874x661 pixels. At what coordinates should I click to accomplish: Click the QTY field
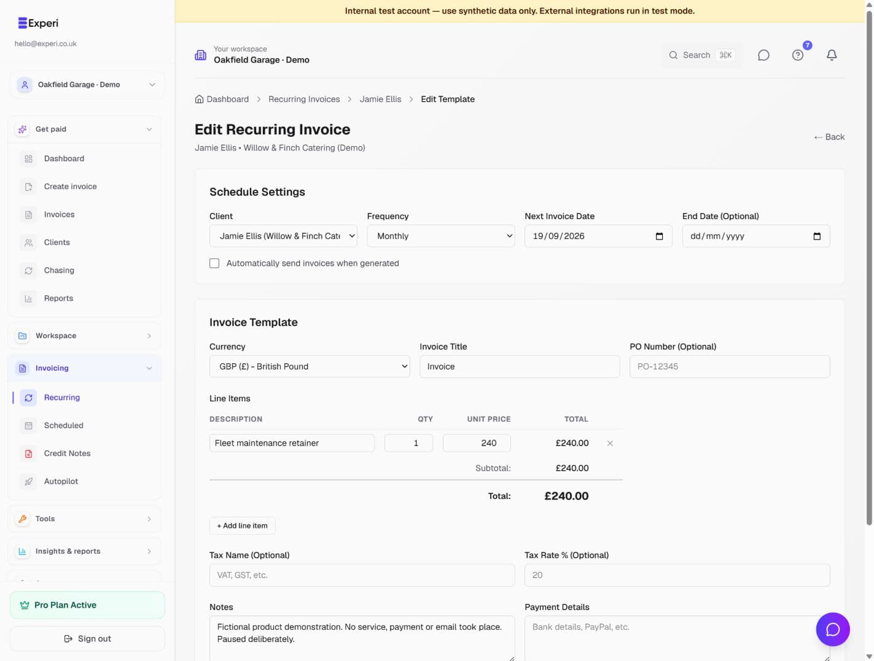click(408, 443)
